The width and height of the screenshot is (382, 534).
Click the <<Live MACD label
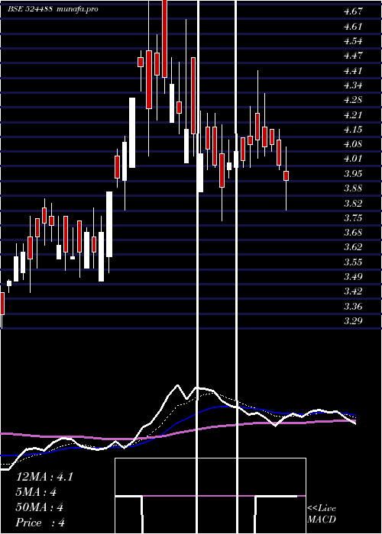(322, 514)
